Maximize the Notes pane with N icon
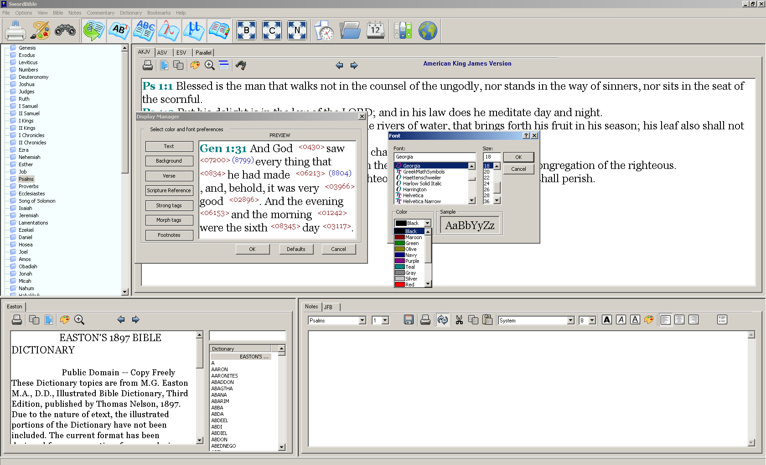Screen dimensions: 766x465 click(x=297, y=31)
